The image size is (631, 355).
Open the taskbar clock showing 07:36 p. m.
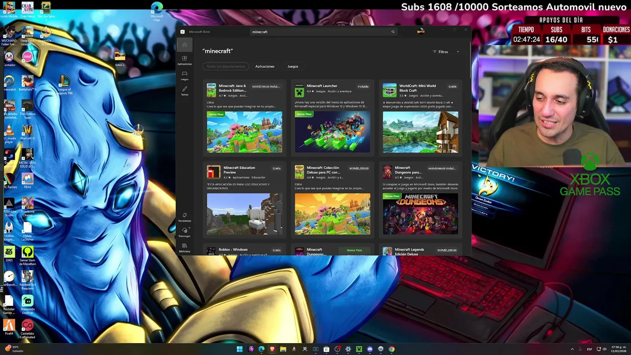point(618,349)
